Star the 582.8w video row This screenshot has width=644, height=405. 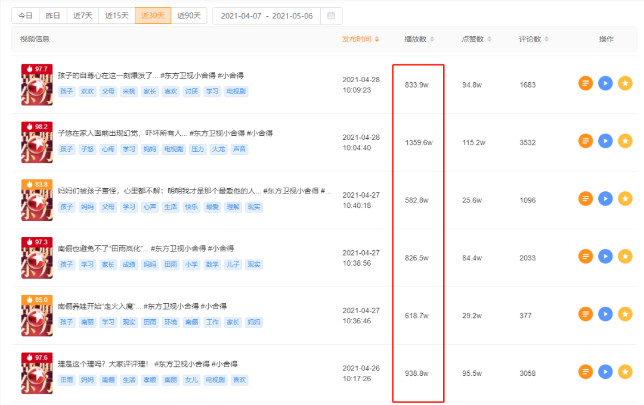(x=625, y=199)
